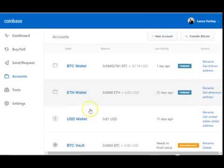Delete the BTC Vault account
Image resolution: width=224 pixels, height=168 pixels.
pos(207,147)
